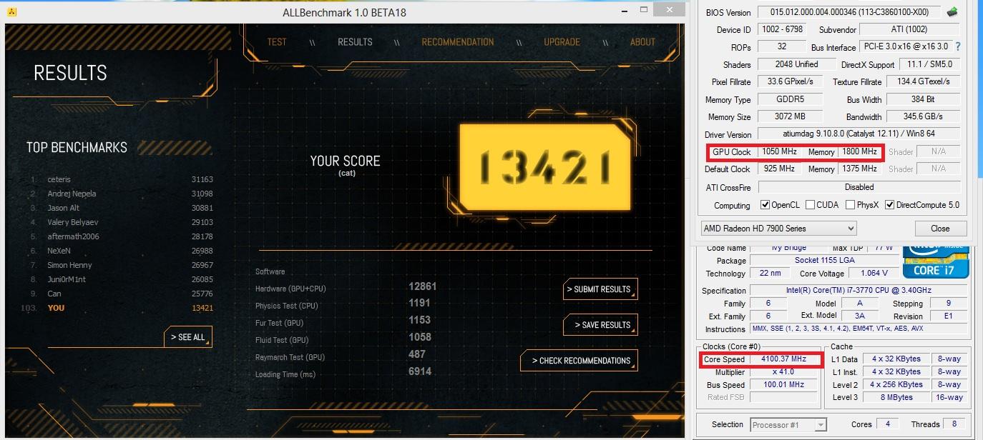Image resolution: width=983 pixels, height=440 pixels.
Task: Close the ALLBenchmark window
Action: (x=669, y=10)
